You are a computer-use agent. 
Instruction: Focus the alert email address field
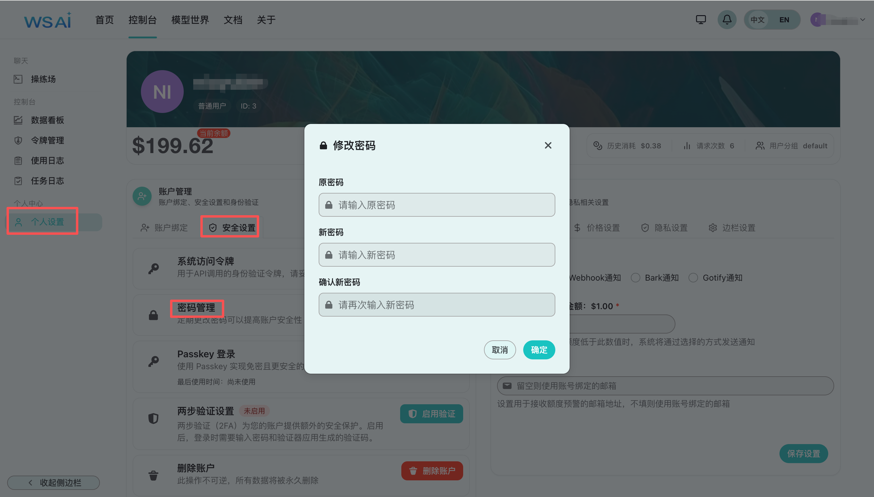point(666,386)
